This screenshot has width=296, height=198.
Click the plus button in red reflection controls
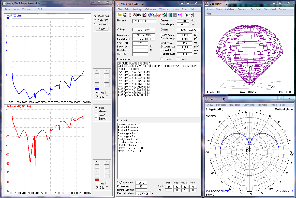[97, 167]
